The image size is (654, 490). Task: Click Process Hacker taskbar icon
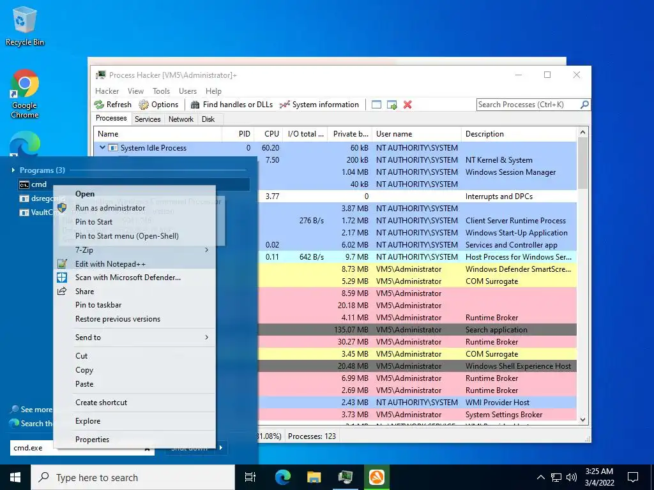(346, 477)
